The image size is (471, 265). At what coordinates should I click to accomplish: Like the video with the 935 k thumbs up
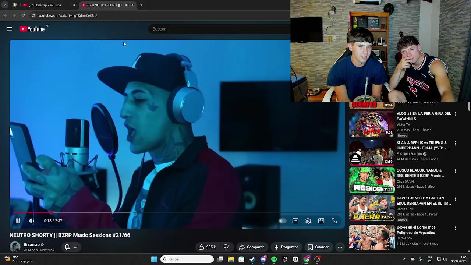(x=207, y=247)
